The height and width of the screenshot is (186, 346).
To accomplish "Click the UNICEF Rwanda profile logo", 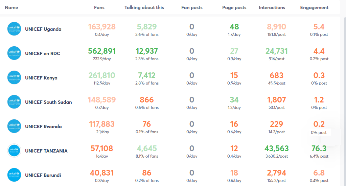I will pyautogui.click(x=14, y=126).
